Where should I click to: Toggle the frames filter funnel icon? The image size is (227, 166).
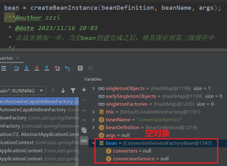click(x=73, y=91)
